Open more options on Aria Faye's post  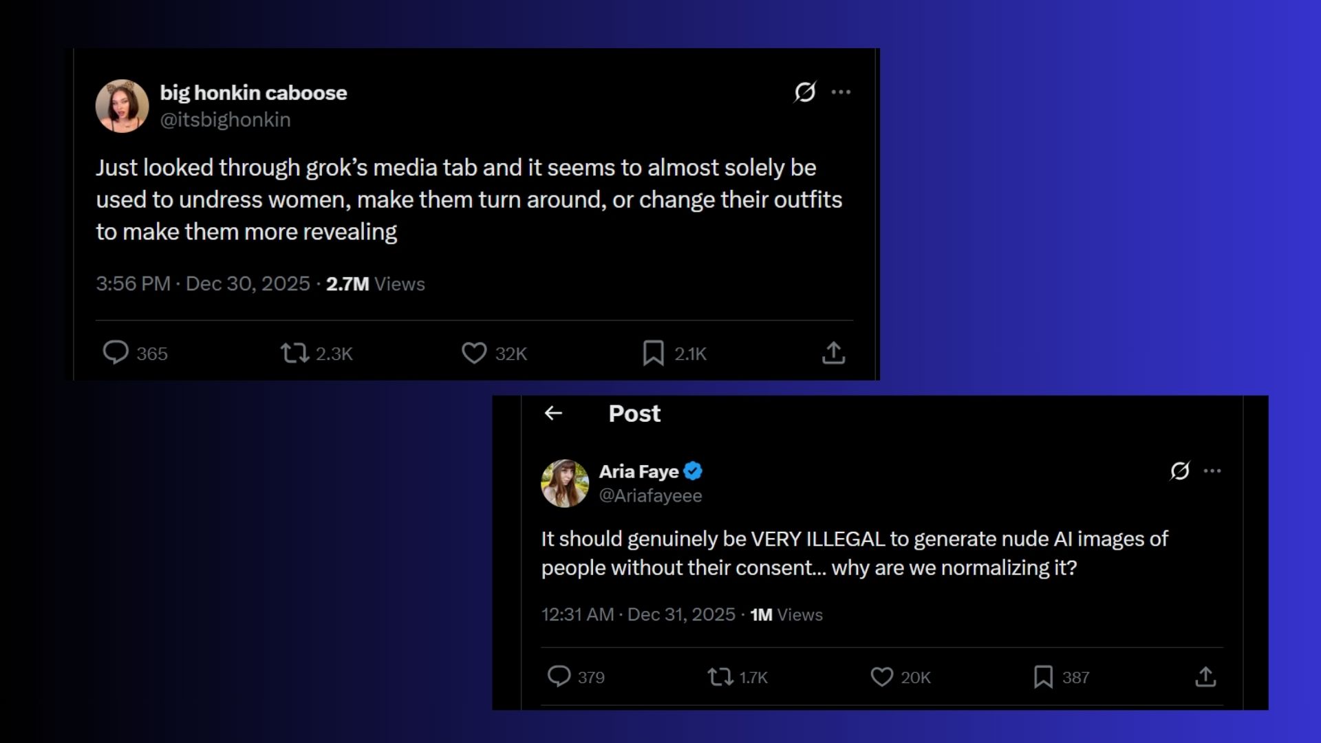1212,471
